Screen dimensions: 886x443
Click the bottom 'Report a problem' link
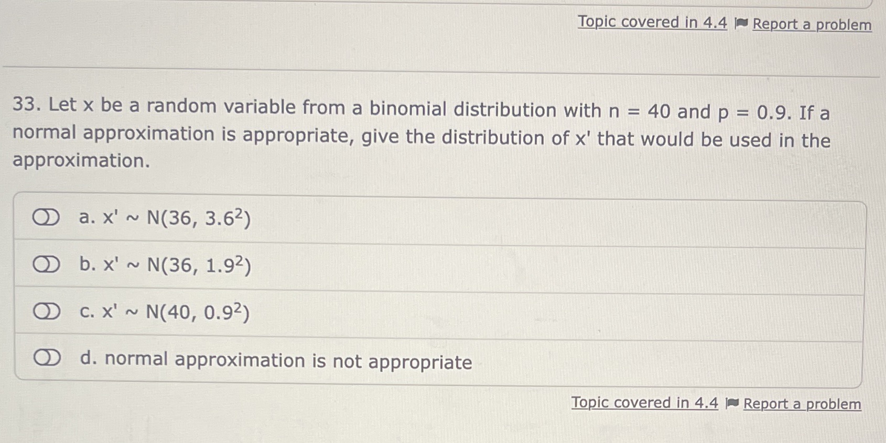(802, 404)
